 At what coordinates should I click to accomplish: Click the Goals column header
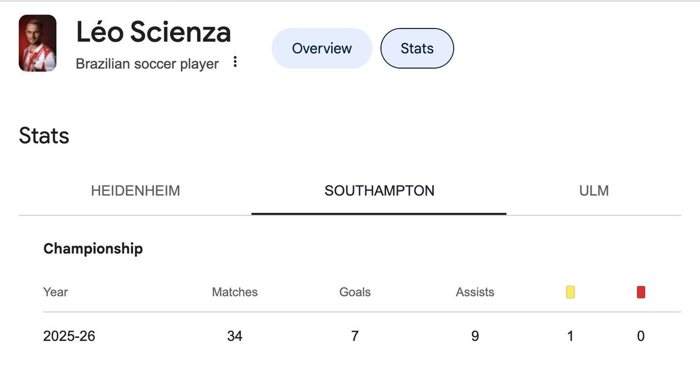click(x=355, y=292)
